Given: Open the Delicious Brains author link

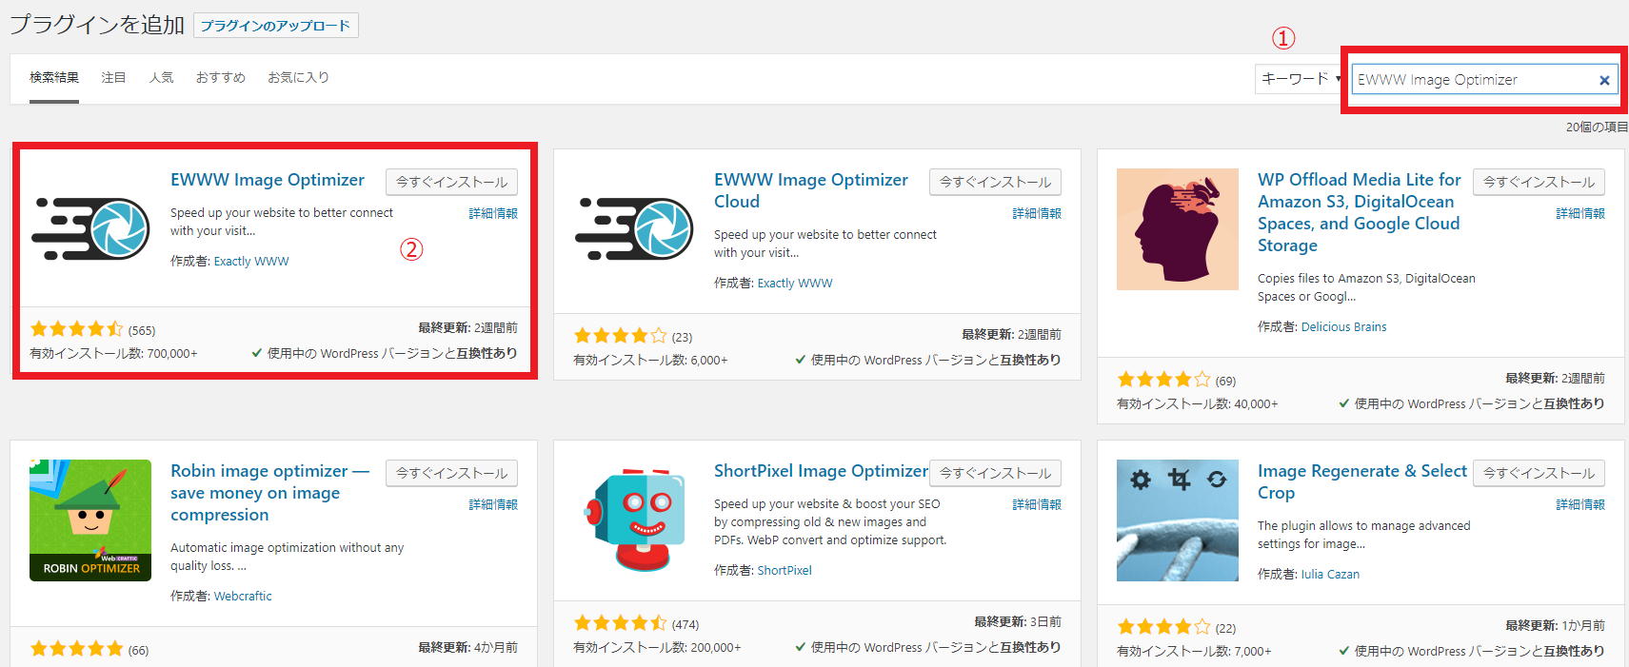Looking at the screenshot, I should [x=1343, y=327].
